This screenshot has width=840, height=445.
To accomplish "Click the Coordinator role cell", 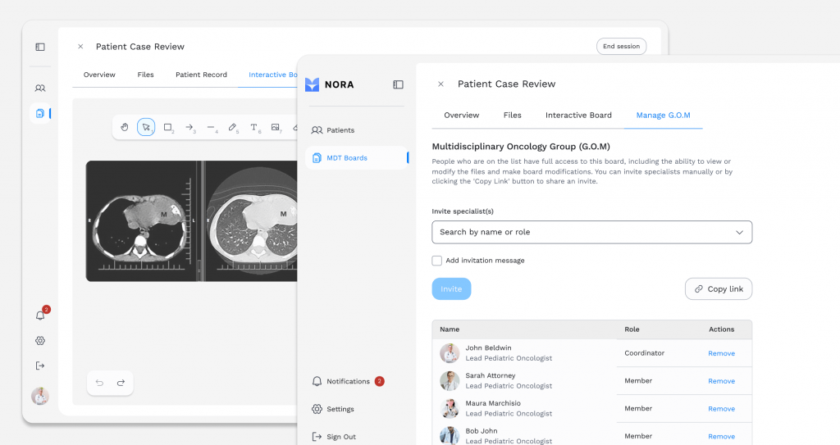I will (x=645, y=353).
